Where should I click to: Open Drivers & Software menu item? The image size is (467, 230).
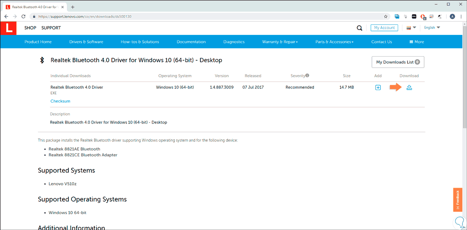[x=86, y=42]
